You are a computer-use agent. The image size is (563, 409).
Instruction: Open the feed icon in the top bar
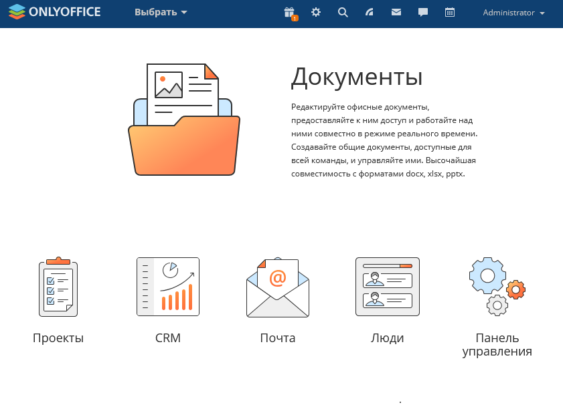coord(370,13)
